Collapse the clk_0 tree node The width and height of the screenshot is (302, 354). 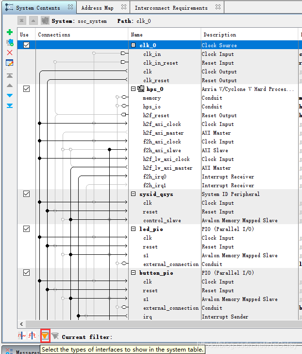pyautogui.click(x=134, y=45)
